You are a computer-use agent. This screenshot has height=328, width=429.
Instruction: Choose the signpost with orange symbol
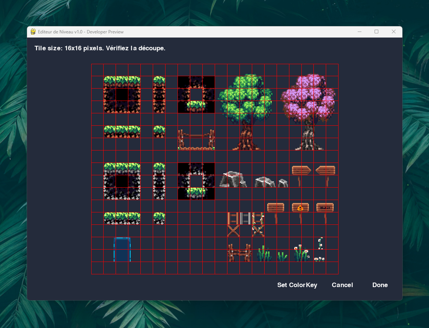(300, 213)
